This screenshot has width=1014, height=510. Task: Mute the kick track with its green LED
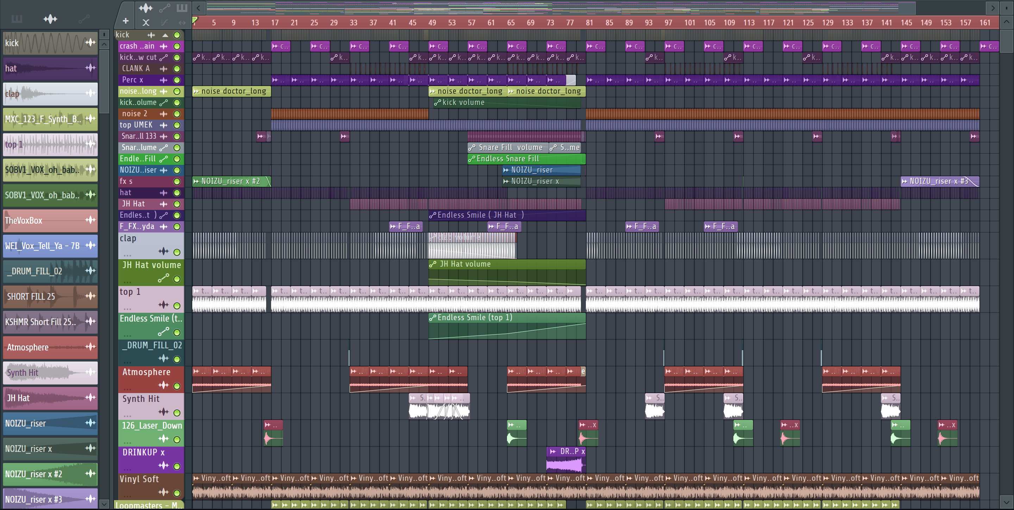tap(177, 35)
